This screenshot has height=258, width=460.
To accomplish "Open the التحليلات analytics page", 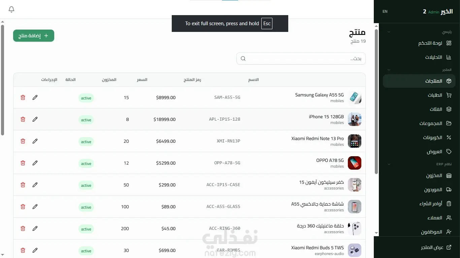I will tap(419, 57).
